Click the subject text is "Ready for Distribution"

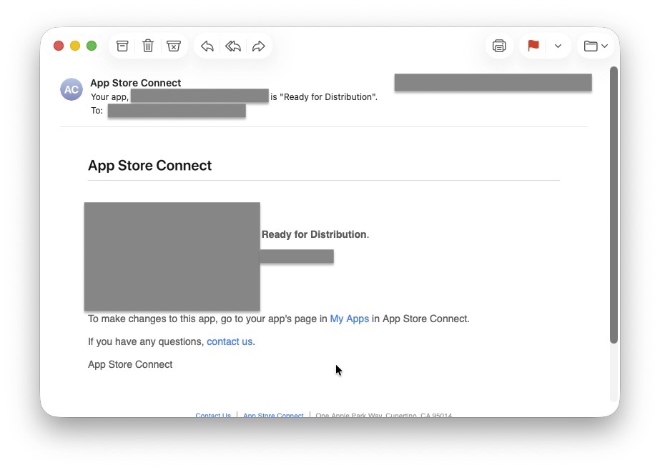click(324, 96)
